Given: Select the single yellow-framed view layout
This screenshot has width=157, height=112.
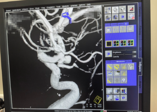Looking at the screenshot, I should point(109,44).
